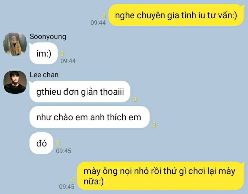Select the "như chào em anh thích em" bubble
Viewport: 248px width, 194px height.
tap(89, 117)
